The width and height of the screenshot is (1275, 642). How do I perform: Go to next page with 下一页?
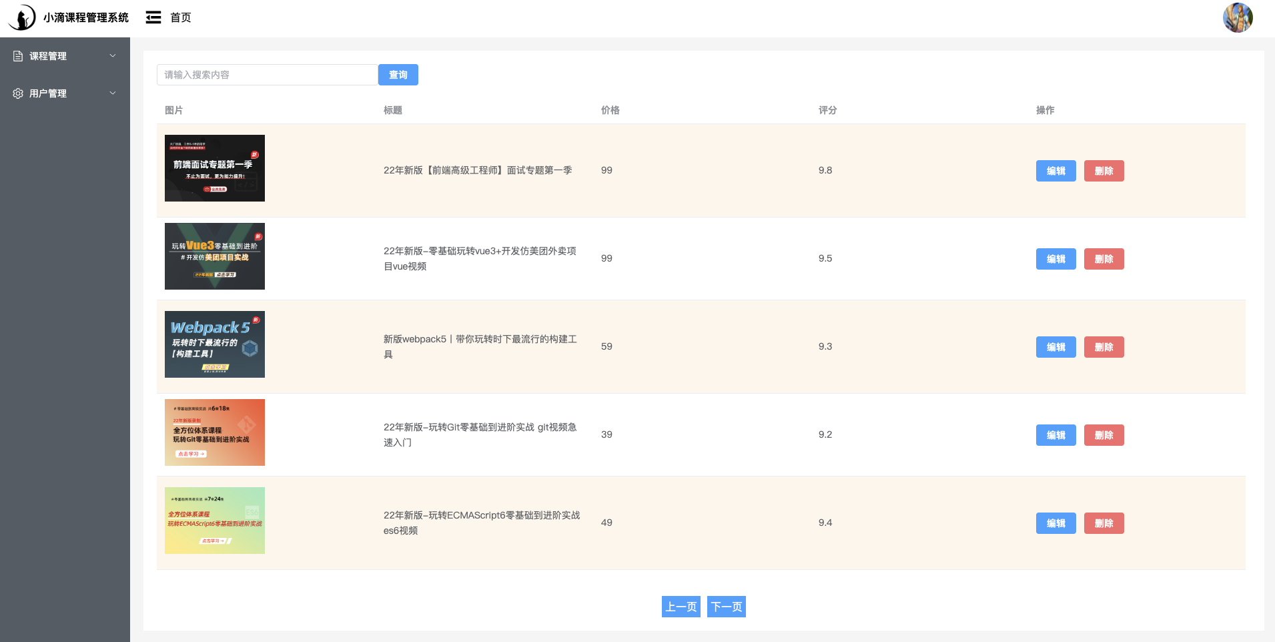[x=727, y=607]
